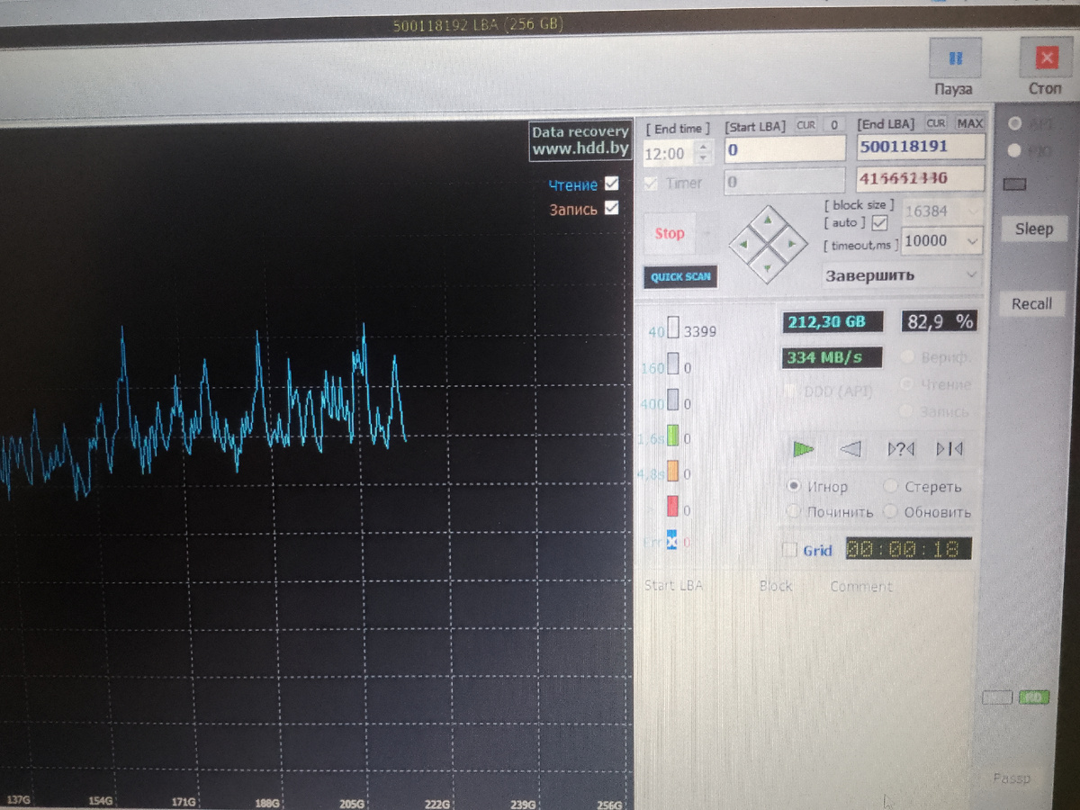This screenshot has width=1080, height=810.
Task: Click the 500118192 LBA (256 GB) title text
Action: tap(479, 25)
